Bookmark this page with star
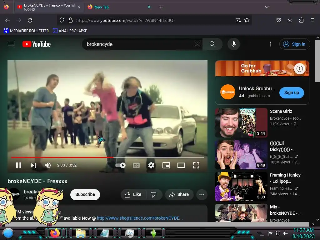 247,20
